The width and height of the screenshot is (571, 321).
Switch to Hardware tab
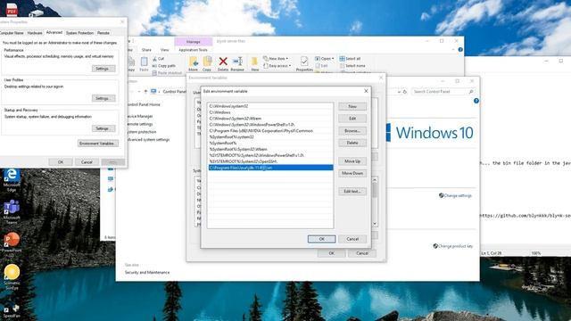35,33
